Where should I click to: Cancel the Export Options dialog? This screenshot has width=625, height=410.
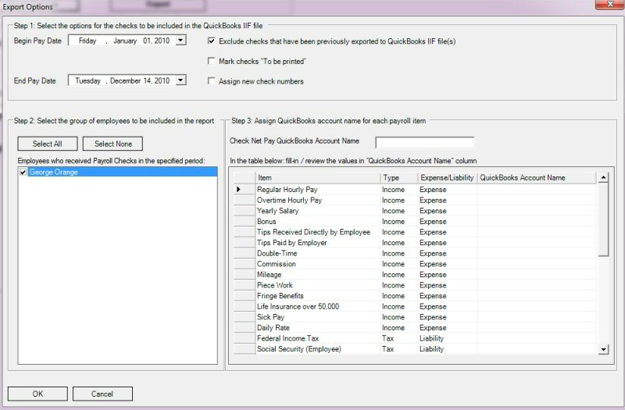(x=102, y=394)
